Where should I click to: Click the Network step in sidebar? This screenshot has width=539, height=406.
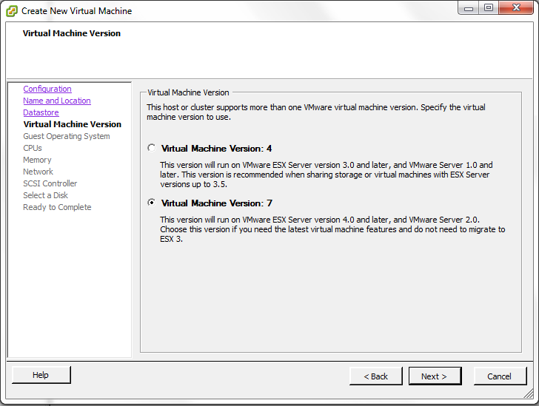point(38,172)
